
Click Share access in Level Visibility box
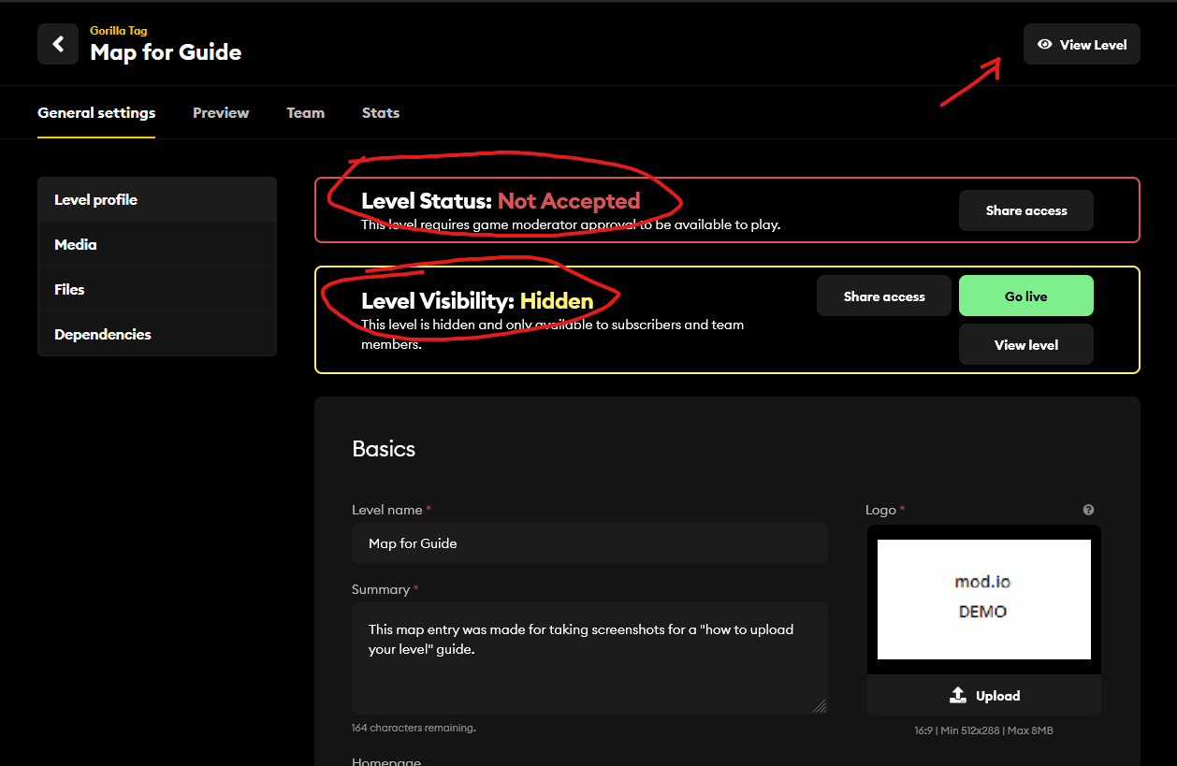pos(883,296)
